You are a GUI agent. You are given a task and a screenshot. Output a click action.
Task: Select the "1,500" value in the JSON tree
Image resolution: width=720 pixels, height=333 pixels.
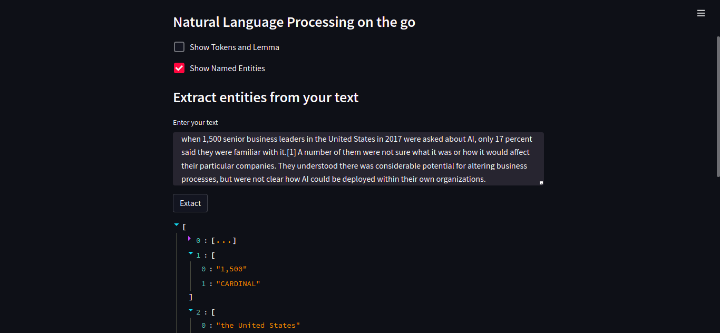click(x=232, y=269)
